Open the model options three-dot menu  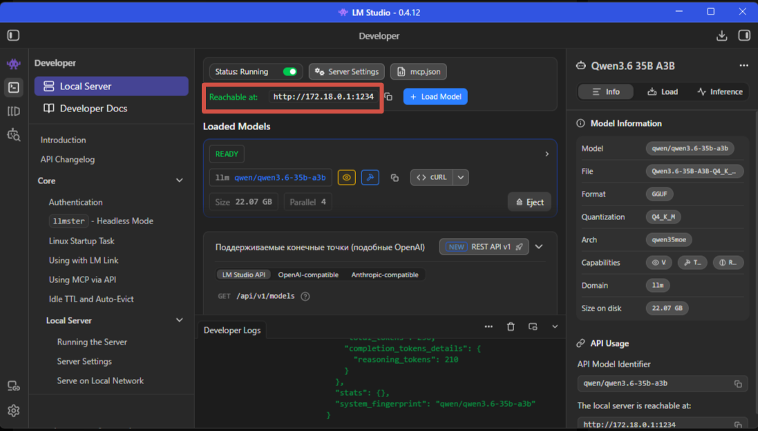(743, 66)
